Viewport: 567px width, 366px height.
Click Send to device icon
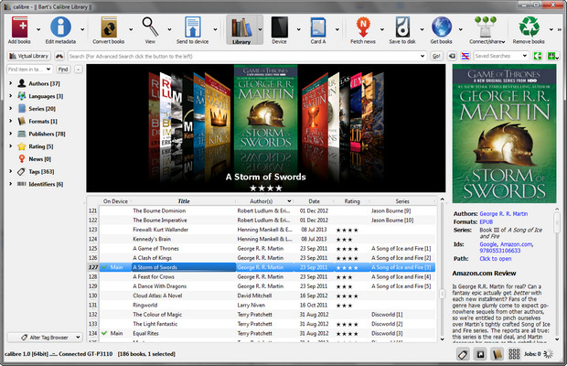click(193, 27)
